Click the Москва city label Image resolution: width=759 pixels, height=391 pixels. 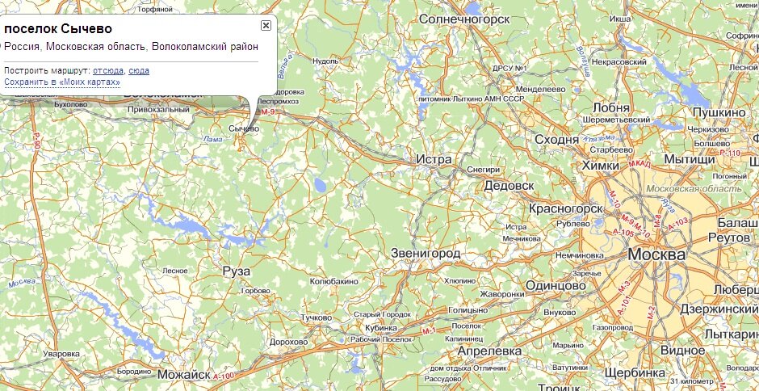click(x=657, y=254)
